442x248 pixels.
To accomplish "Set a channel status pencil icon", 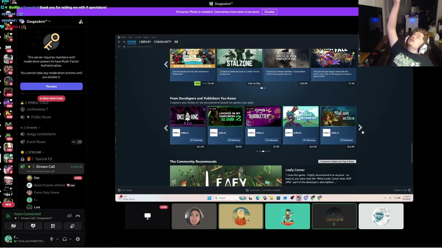I will (x=53, y=172).
